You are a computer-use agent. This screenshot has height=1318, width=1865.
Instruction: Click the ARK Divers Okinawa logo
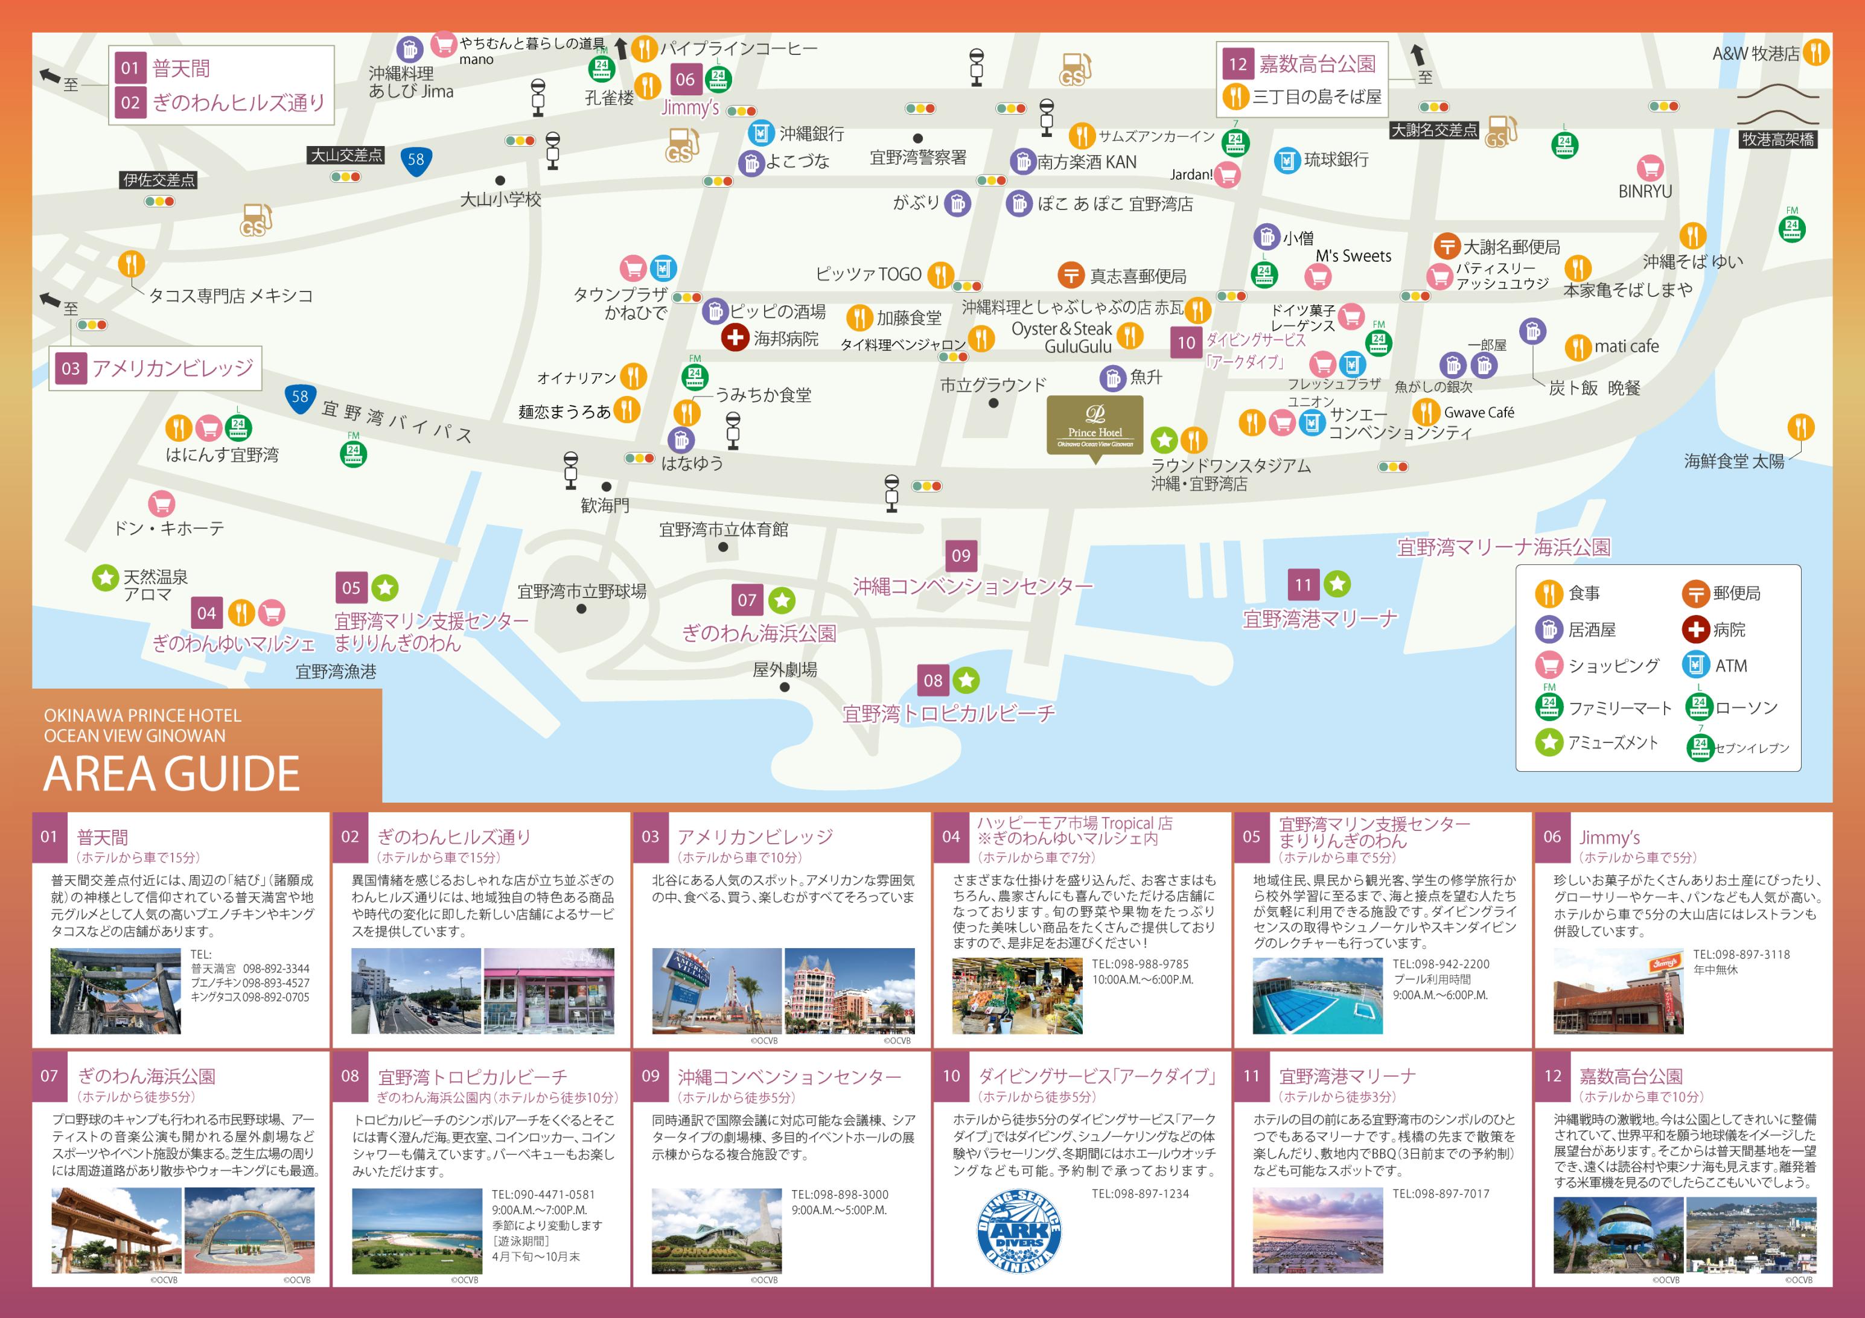(1019, 1232)
